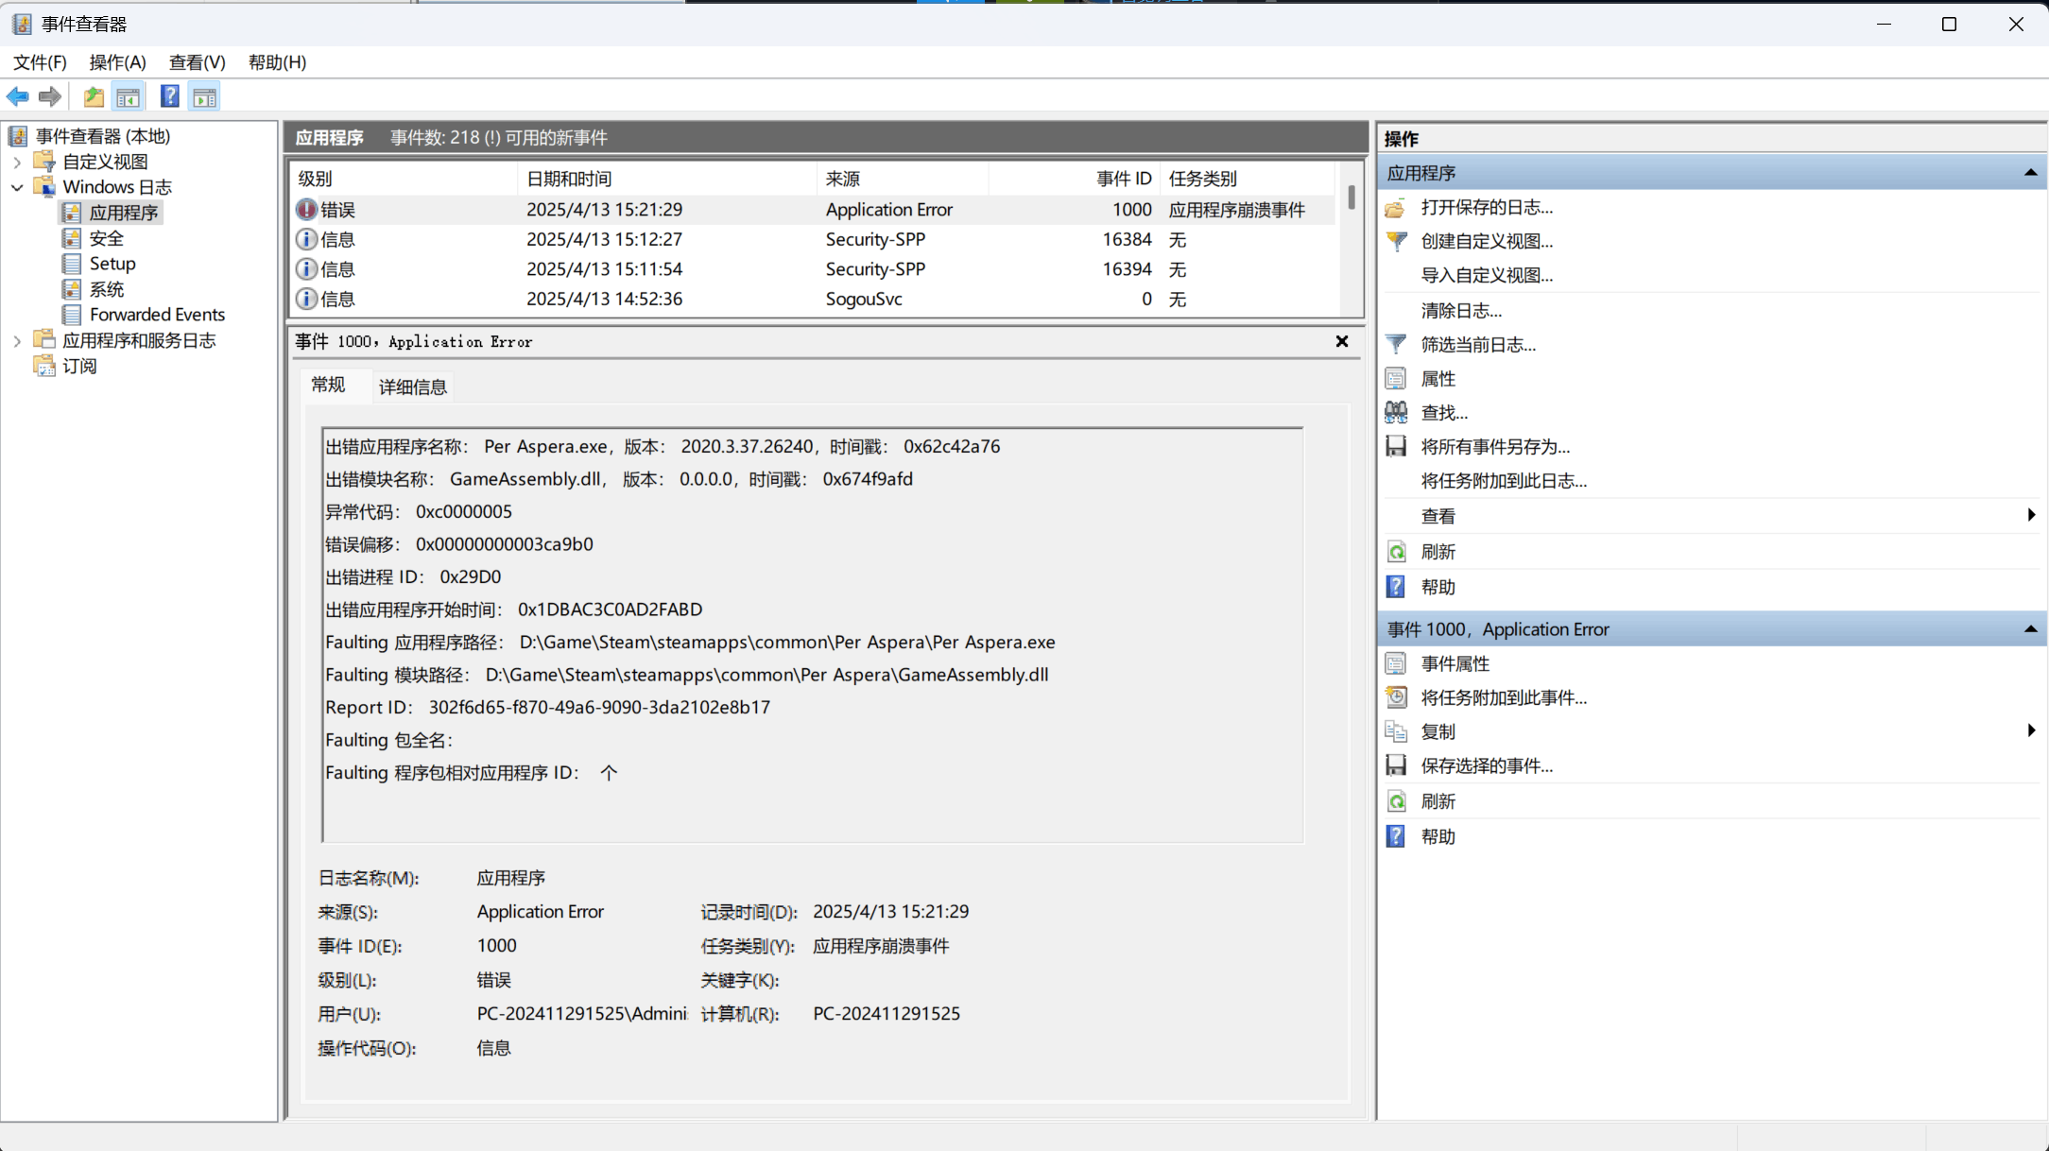
Task: Click 清除日志... in actions pane
Action: [1460, 311]
